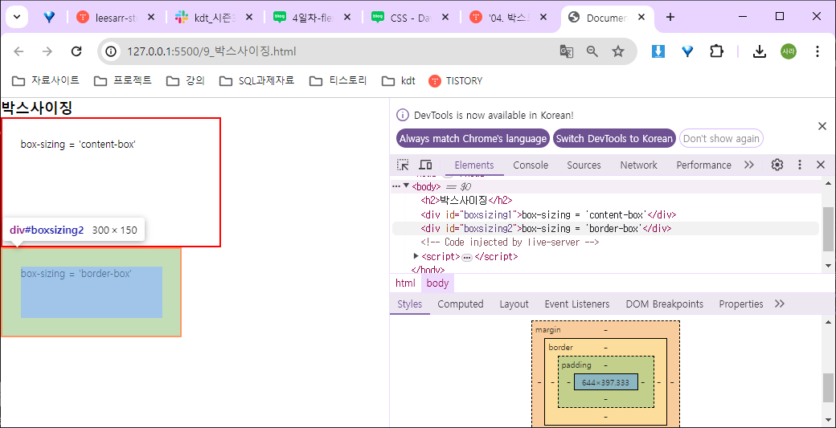Switch to the Performance panel
836x428 pixels.
pos(704,165)
